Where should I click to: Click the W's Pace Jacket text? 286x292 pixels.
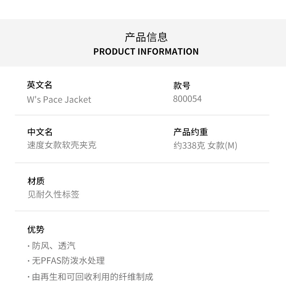click(59, 100)
